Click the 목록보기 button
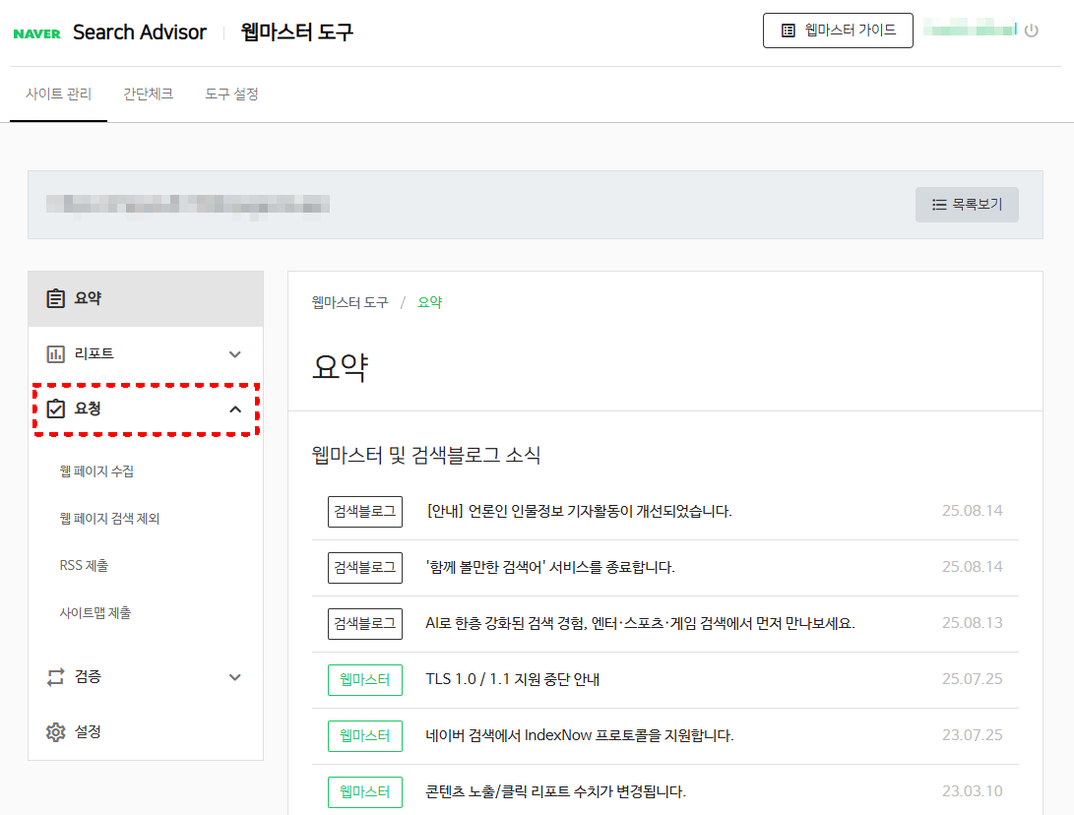 [x=967, y=204]
